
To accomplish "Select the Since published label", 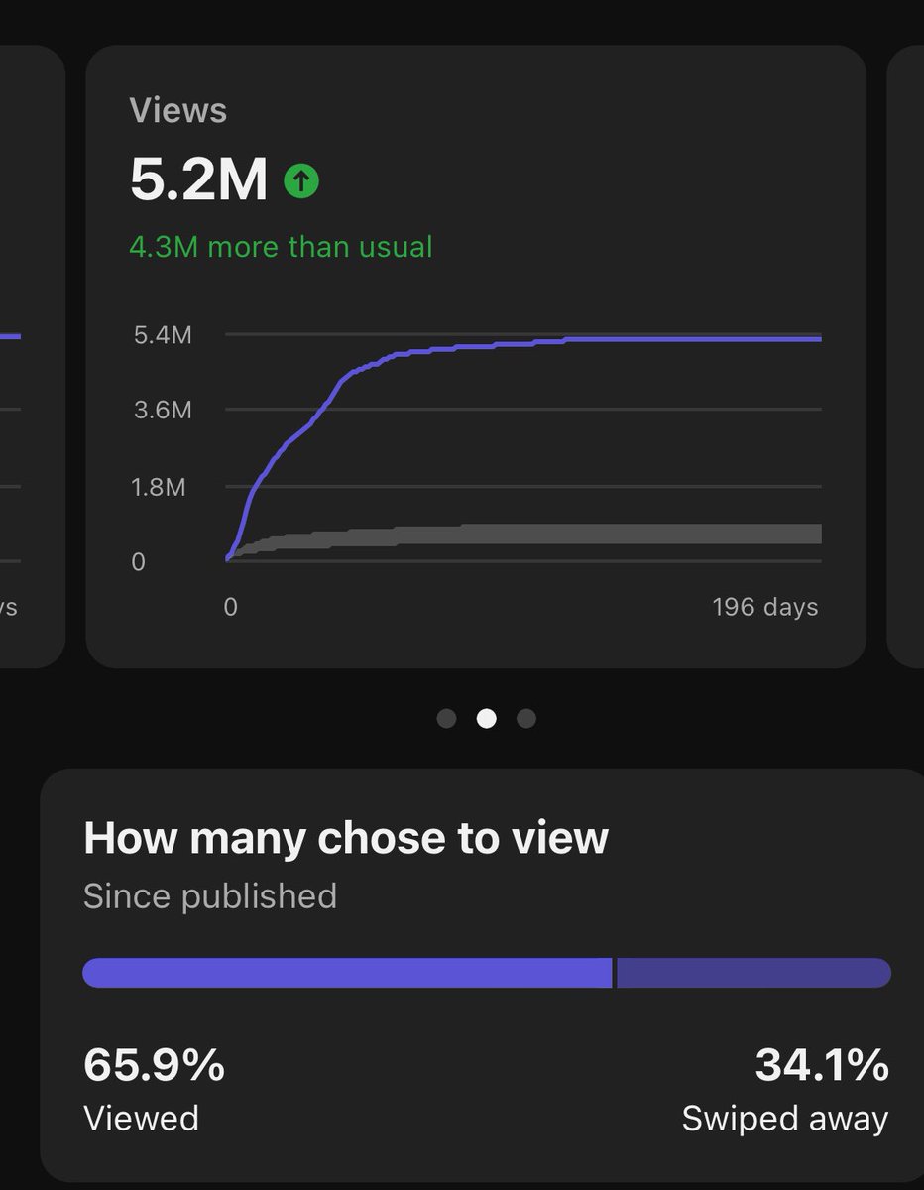I will (209, 895).
